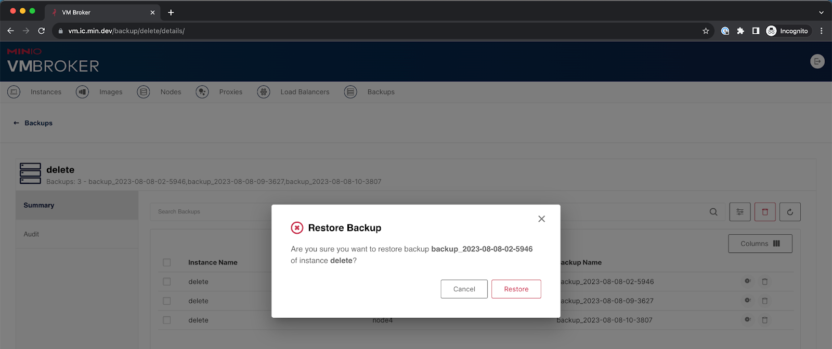
Task: Close the Restore Backup dialog with X
Action: (541, 219)
